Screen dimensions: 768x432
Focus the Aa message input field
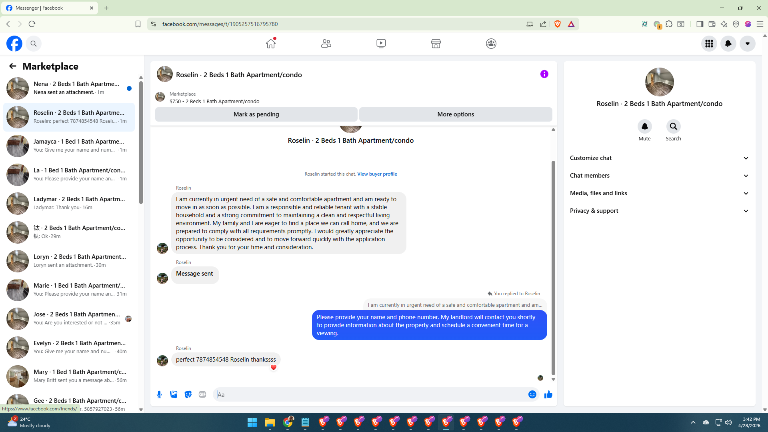point(372,394)
